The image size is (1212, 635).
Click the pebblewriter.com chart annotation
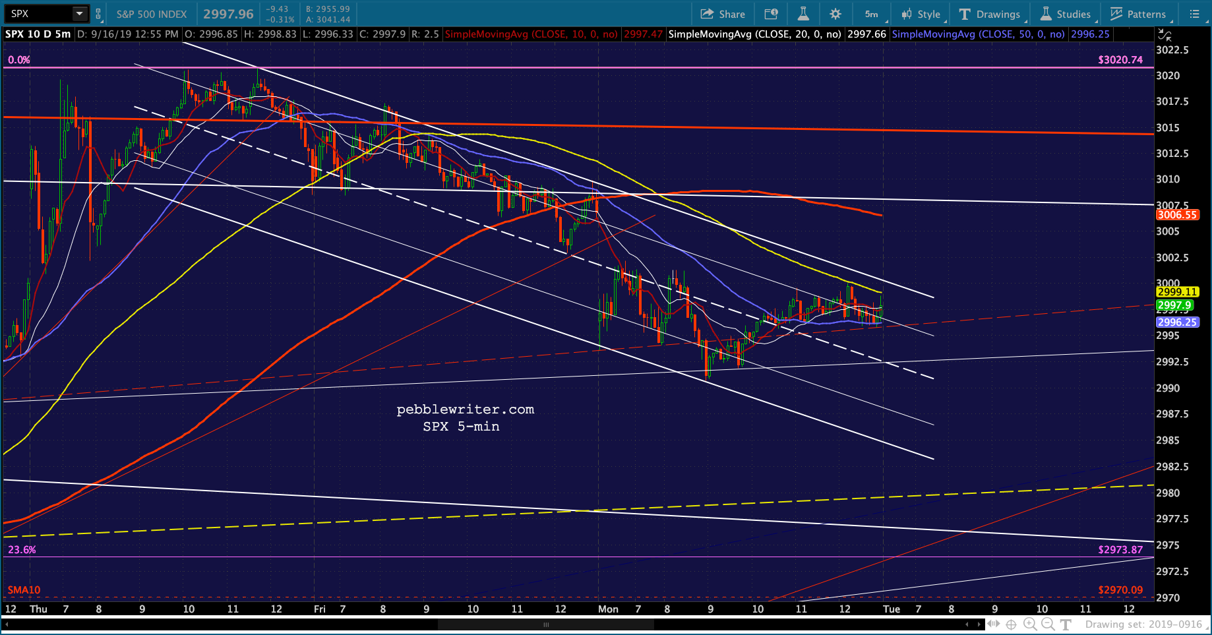pos(465,409)
